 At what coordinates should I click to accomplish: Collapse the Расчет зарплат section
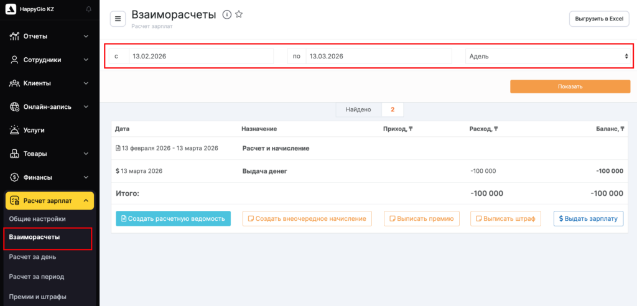pyautogui.click(x=86, y=201)
